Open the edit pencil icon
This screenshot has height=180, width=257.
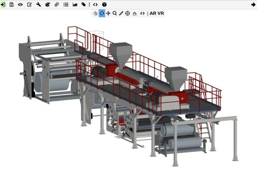click(x=29, y=5)
